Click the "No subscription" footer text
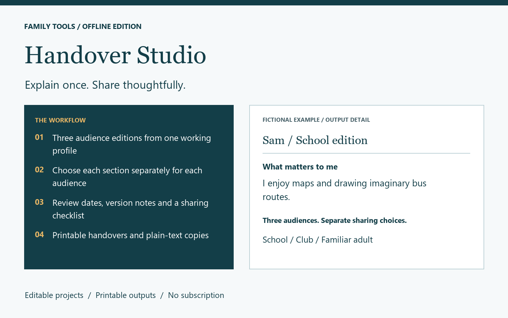508x318 pixels. click(196, 295)
